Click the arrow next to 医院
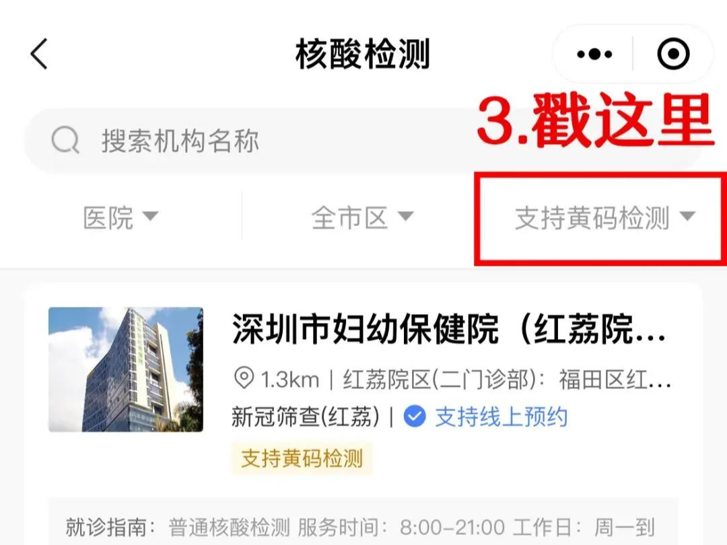 click(x=150, y=216)
